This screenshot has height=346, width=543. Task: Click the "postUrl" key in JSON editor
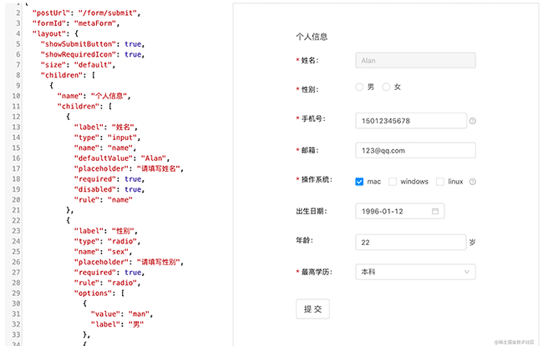[51, 13]
